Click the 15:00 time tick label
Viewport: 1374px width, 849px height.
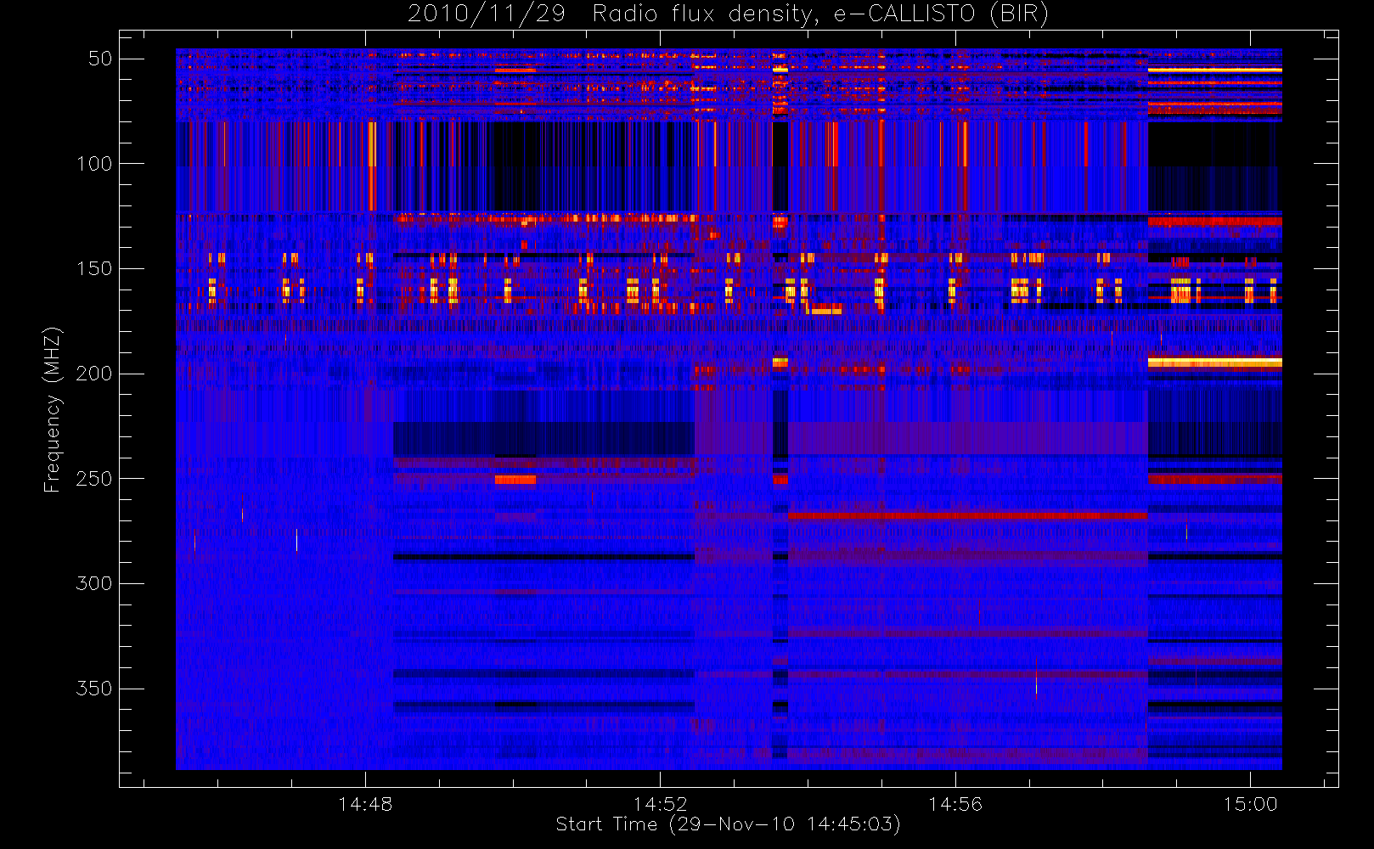[1250, 804]
